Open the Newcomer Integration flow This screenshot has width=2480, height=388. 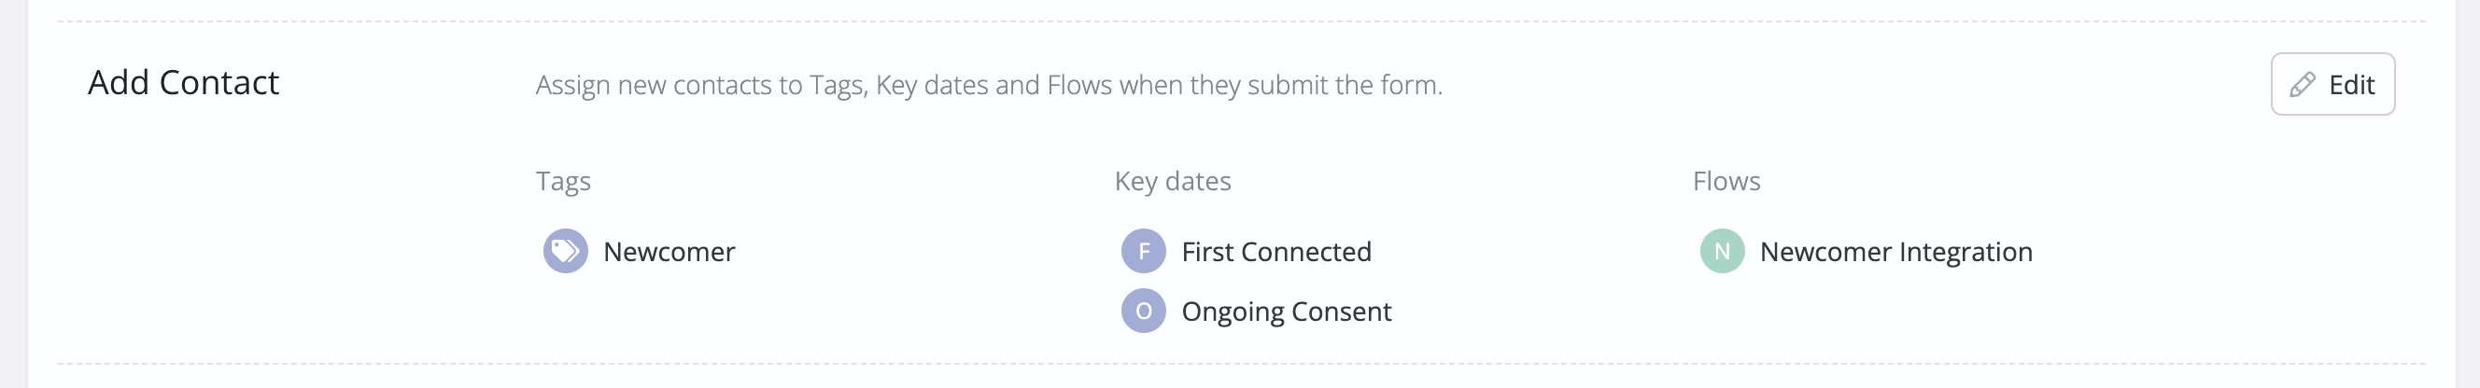tap(1895, 251)
